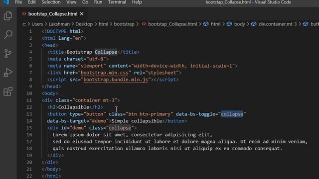The height and width of the screenshot is (179, 319).
Task: Click the Desktop breadcrumb segment
Action: 84,24
